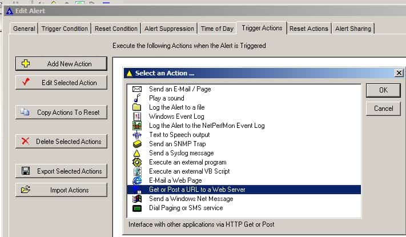Open the Time of Day tab
This screenshot has height=237, width=406.
tap(217, 29)
